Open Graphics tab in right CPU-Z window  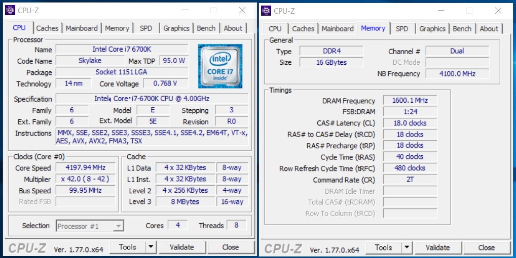[432, 28]
